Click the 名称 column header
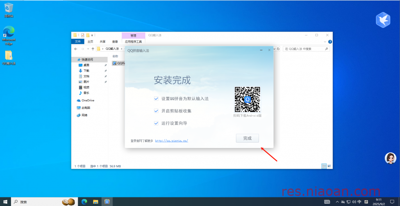The height and width of the screenshot is (206, 400). click(x=115, y=56)
